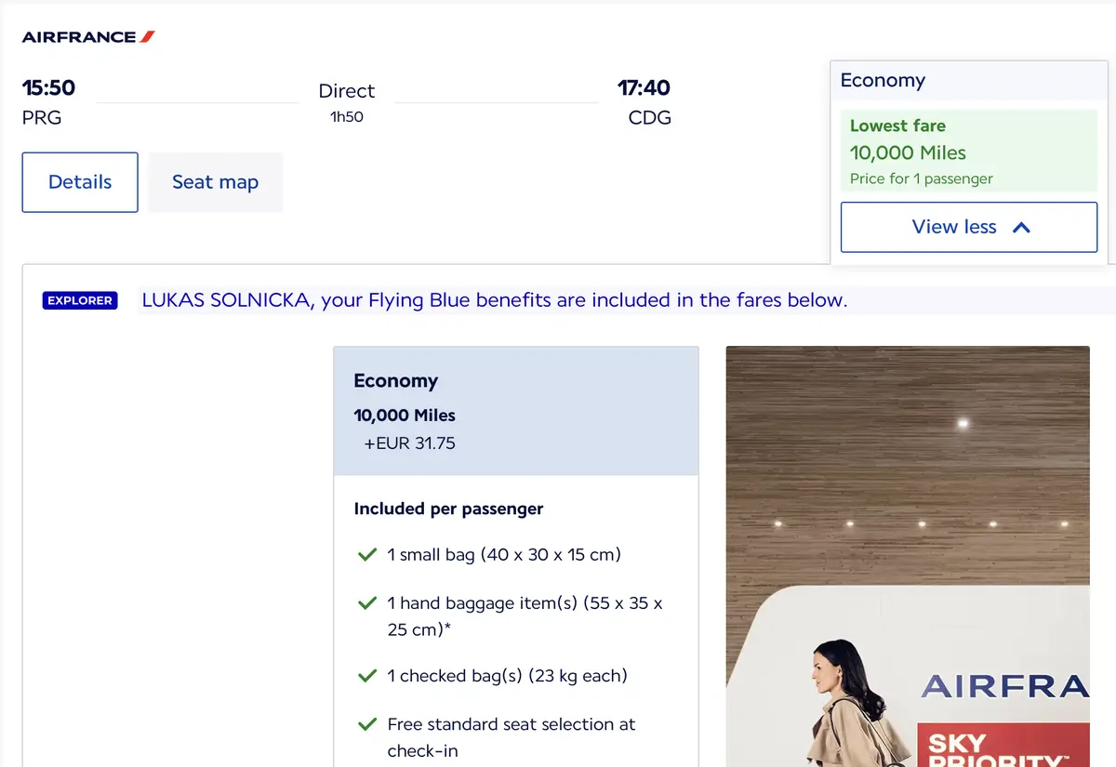Choose the Economy 10,000 Miles fare card
Image resolution: width=1116 pixels, height=767 pixels.
pos(516,411)
